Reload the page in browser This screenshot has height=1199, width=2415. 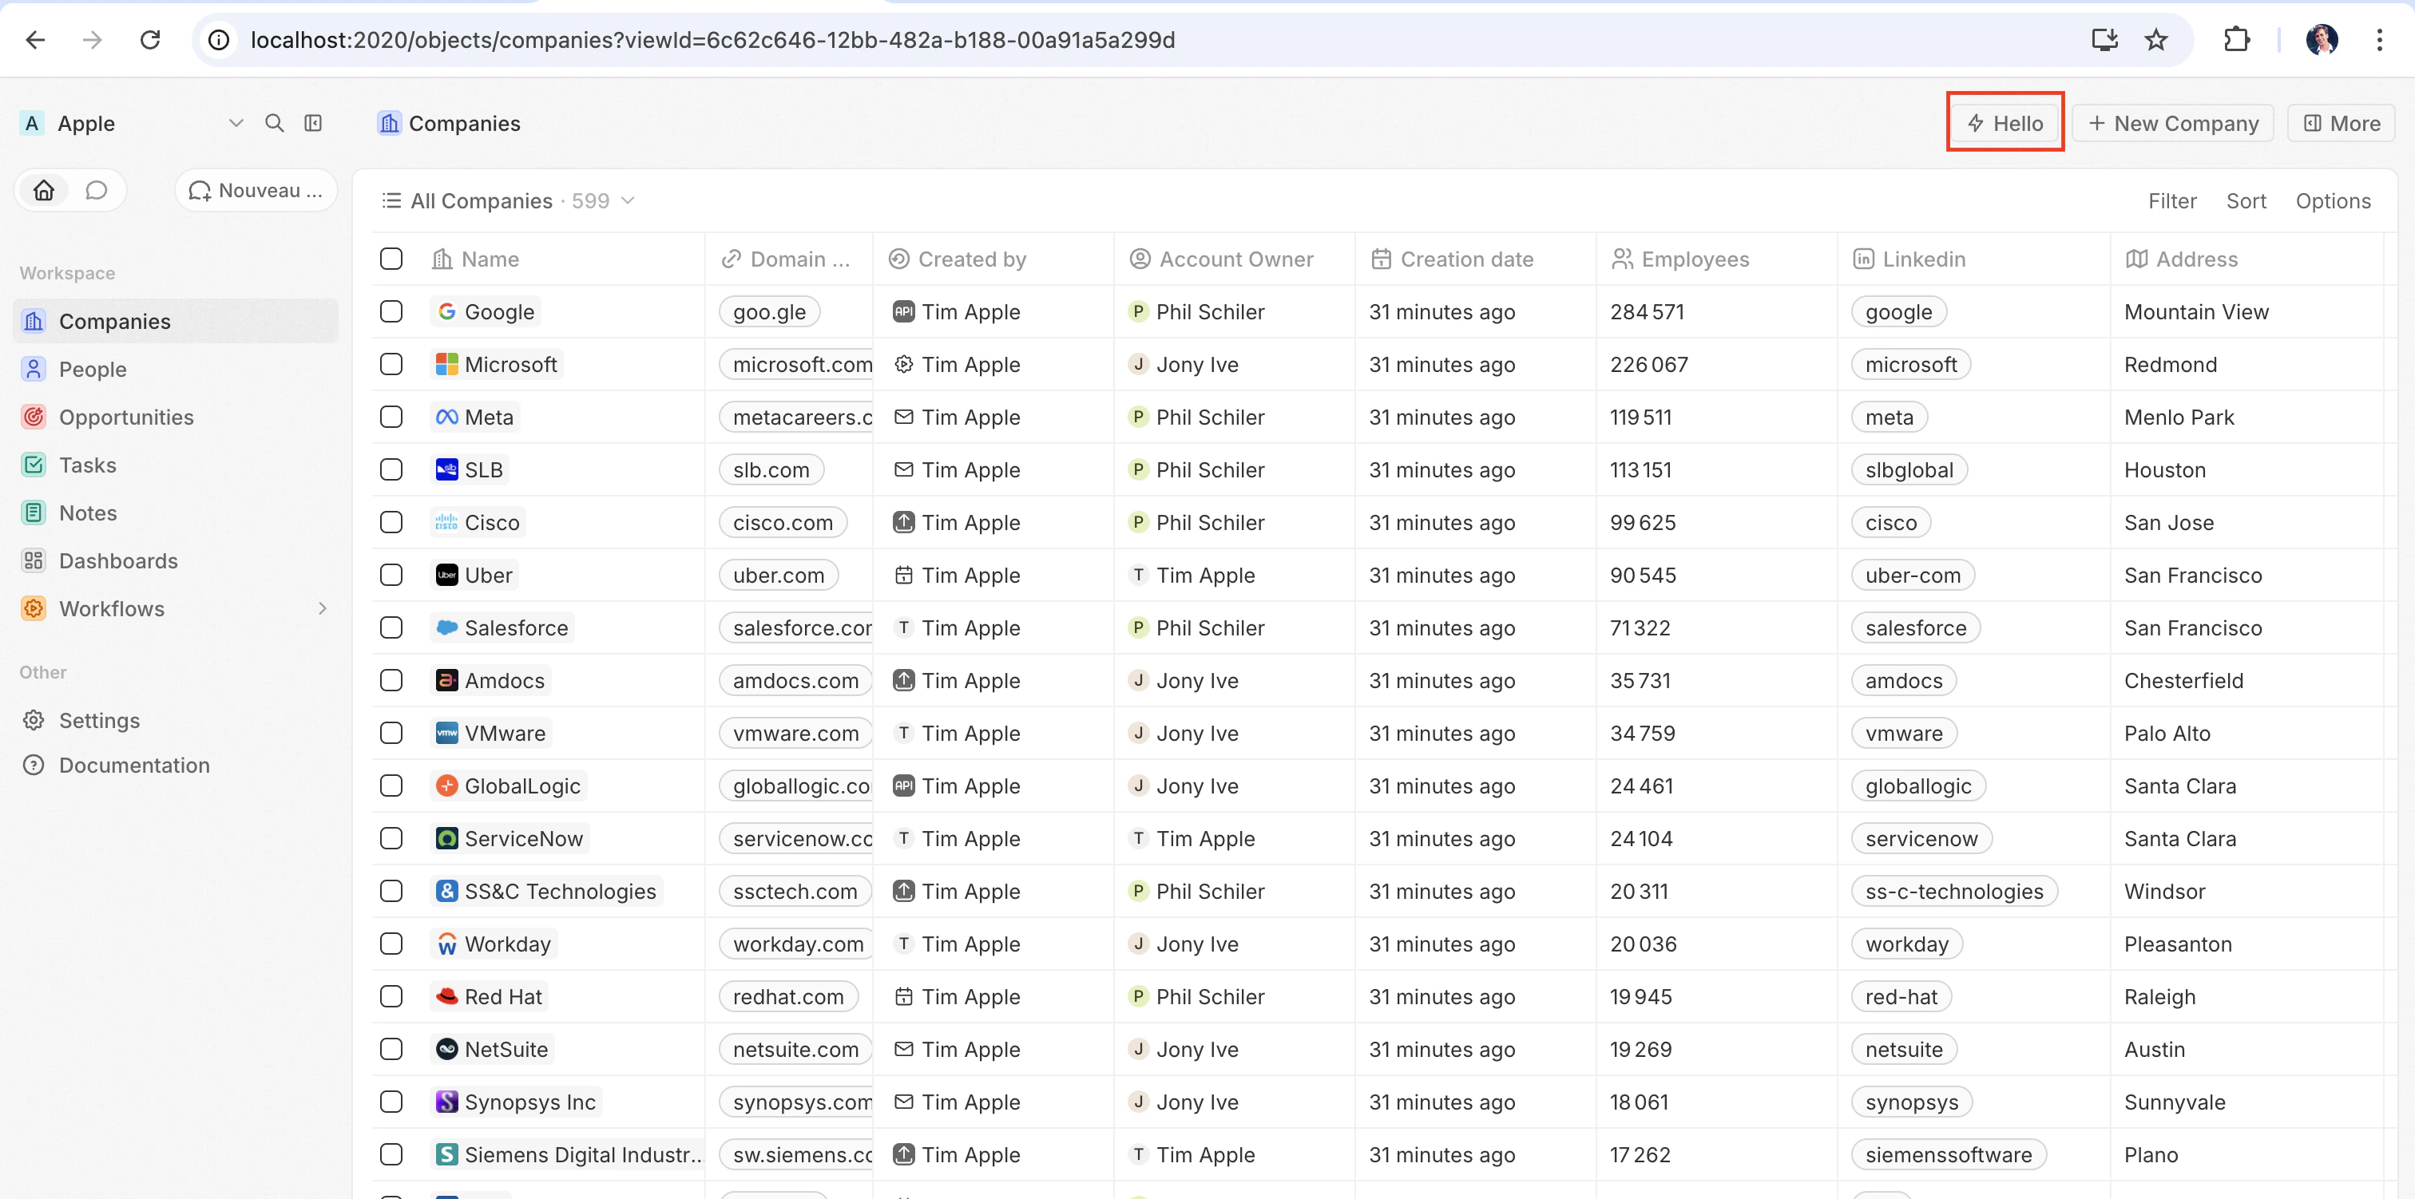tap(150, 39)
